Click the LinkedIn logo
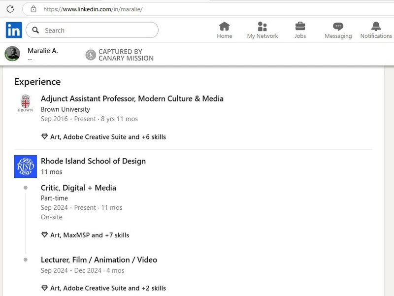The width and height of the screenshot is (394, 296). click(x=14, y=30)
